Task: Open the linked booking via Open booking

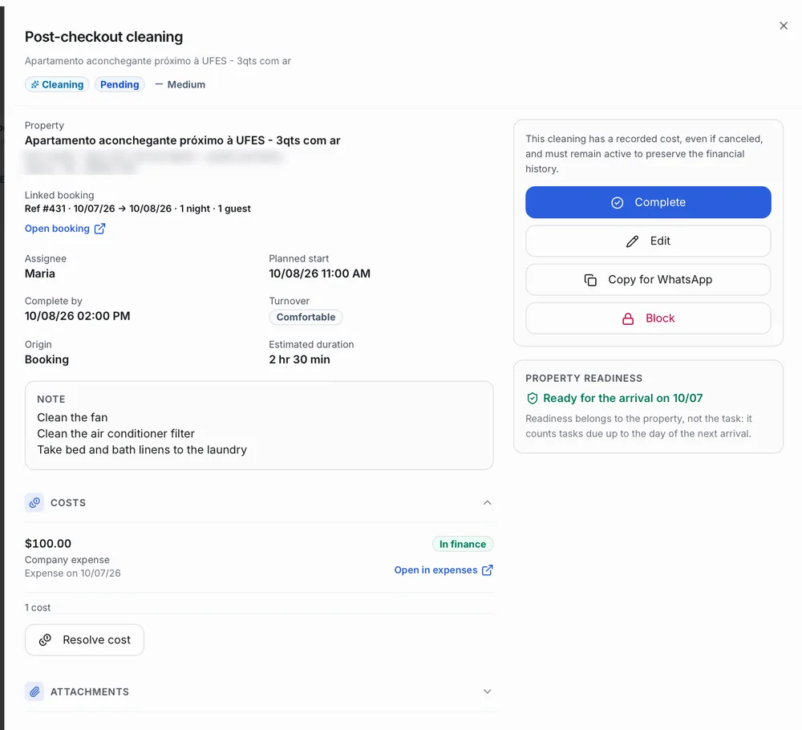Action: (x=65, y=229)
